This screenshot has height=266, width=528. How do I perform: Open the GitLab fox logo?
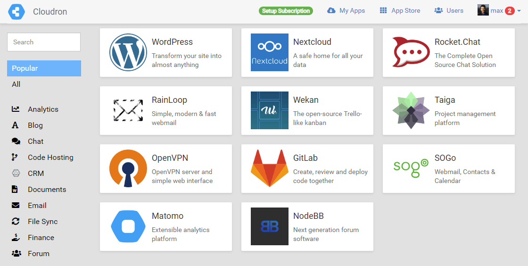270,168
